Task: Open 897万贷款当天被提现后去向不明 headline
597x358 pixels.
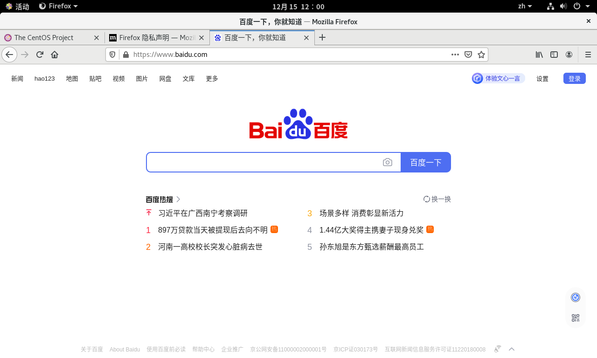Action: coord(213,230)
